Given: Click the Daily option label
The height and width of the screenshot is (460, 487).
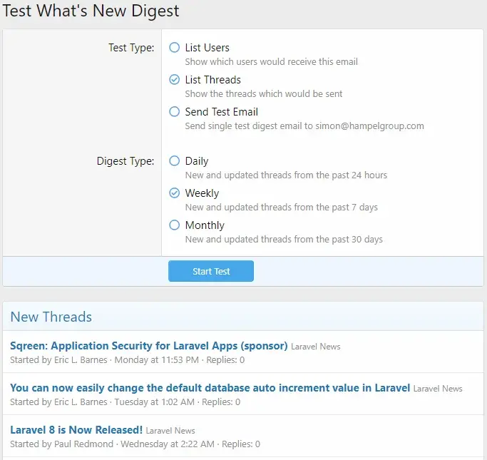Looking at the screenshot, I should pyautogui.click(x=197, y=161).
